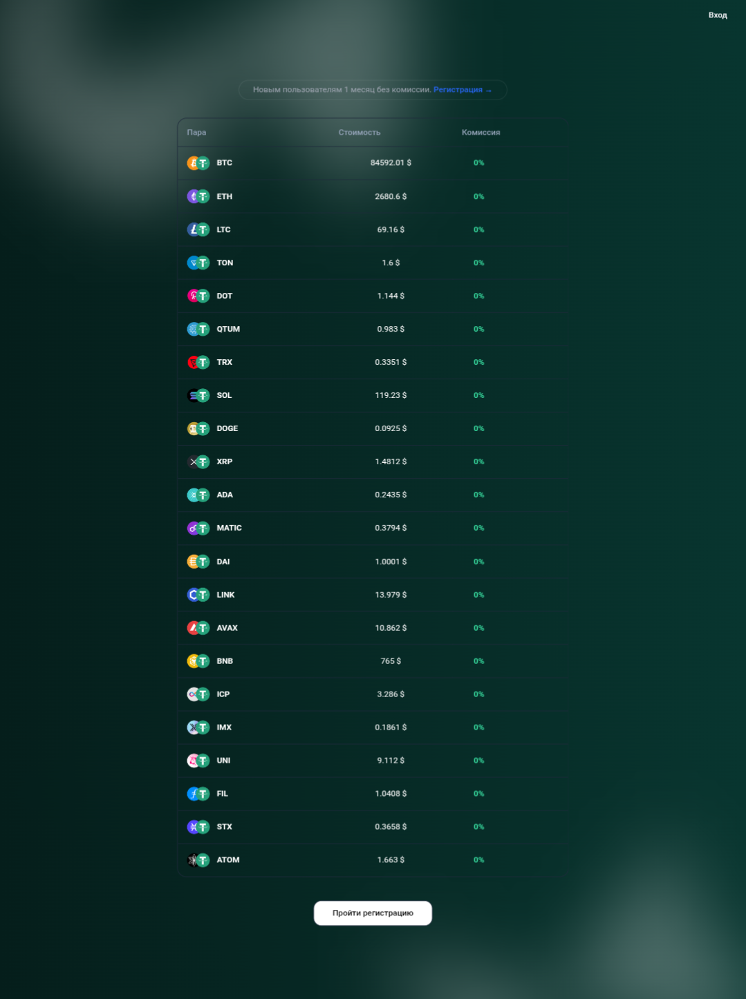Click the Пройти регистрацию button
The image size is (746, 999).
[373, 913]
